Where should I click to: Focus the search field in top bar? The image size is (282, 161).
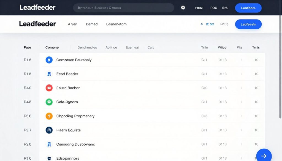tap(124, 8)
